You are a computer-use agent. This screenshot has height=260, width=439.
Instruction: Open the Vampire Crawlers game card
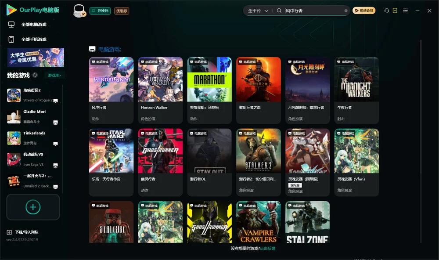click(x=259, y=222)
